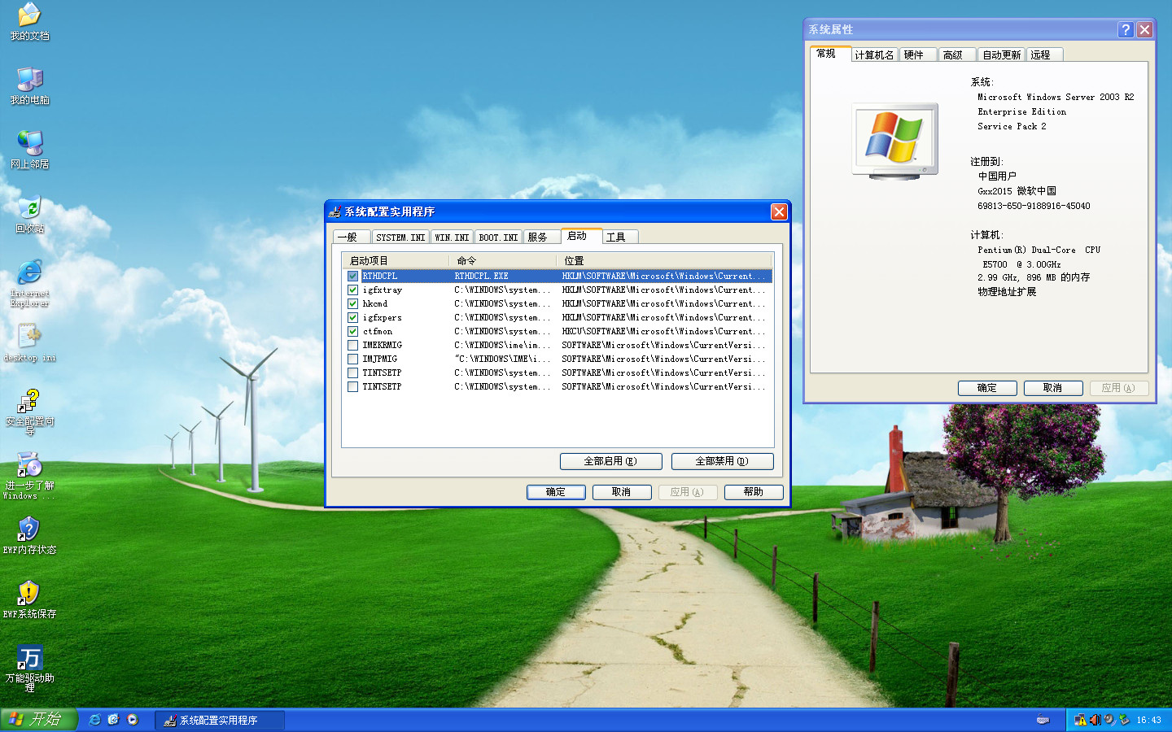This screenshot has width=1172, height=732.
Task: Click the 16:43 taskbar clock
Action: tap(1148, 721)
